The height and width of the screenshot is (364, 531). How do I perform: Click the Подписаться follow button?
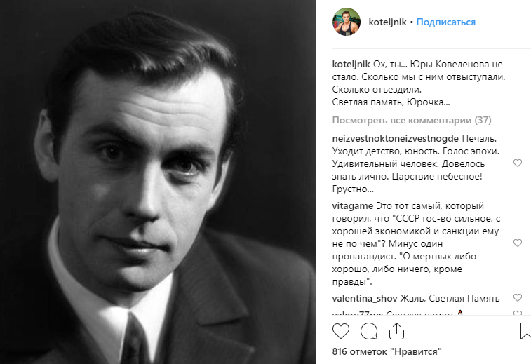[x=445, y=22]
